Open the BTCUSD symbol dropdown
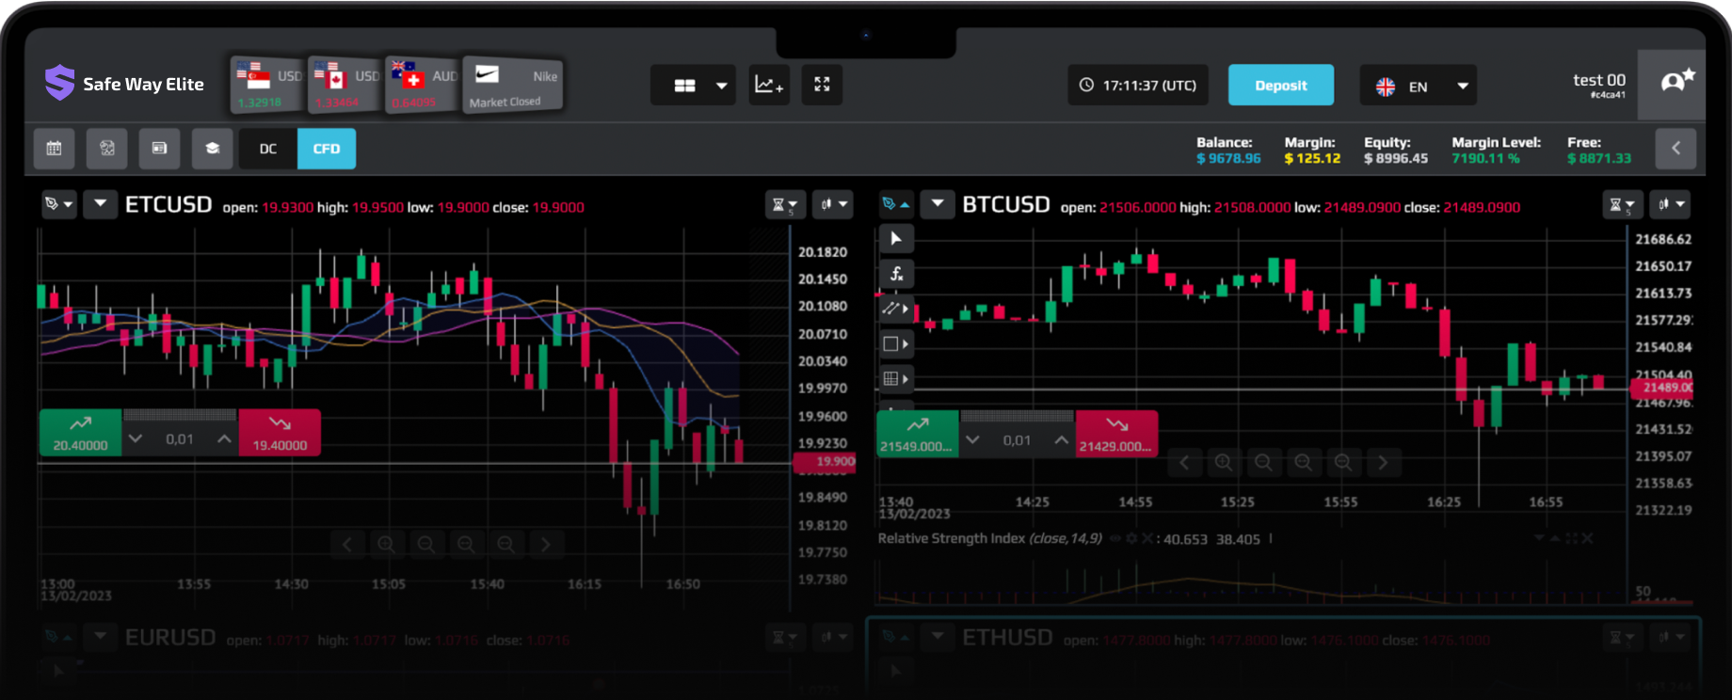 [938, 204]
